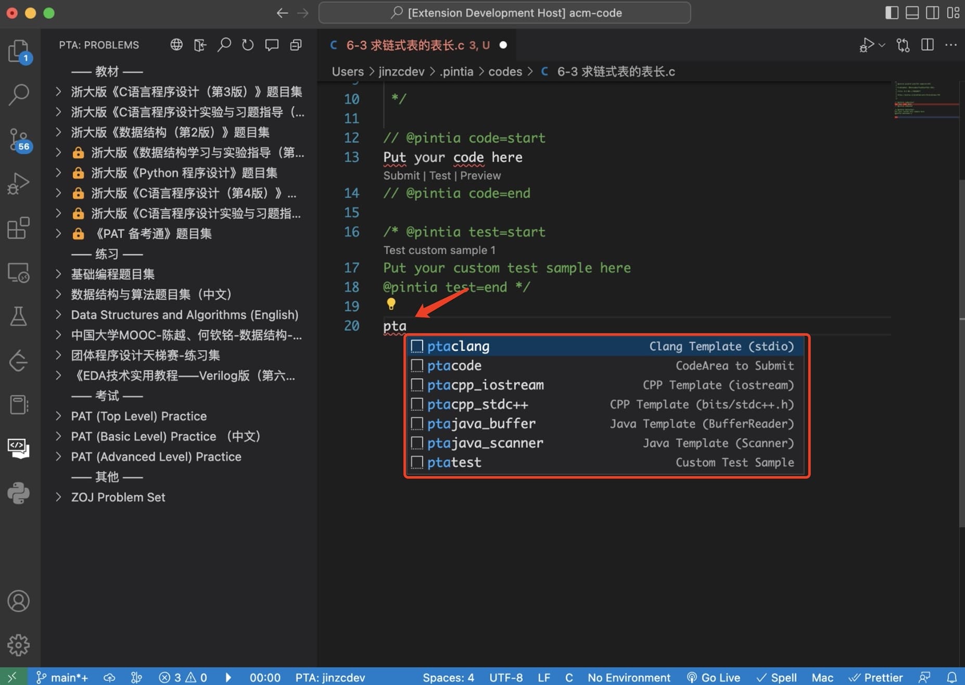Click the Test code lens link
The image size is (965, 685).
click(x=440, y=175)
